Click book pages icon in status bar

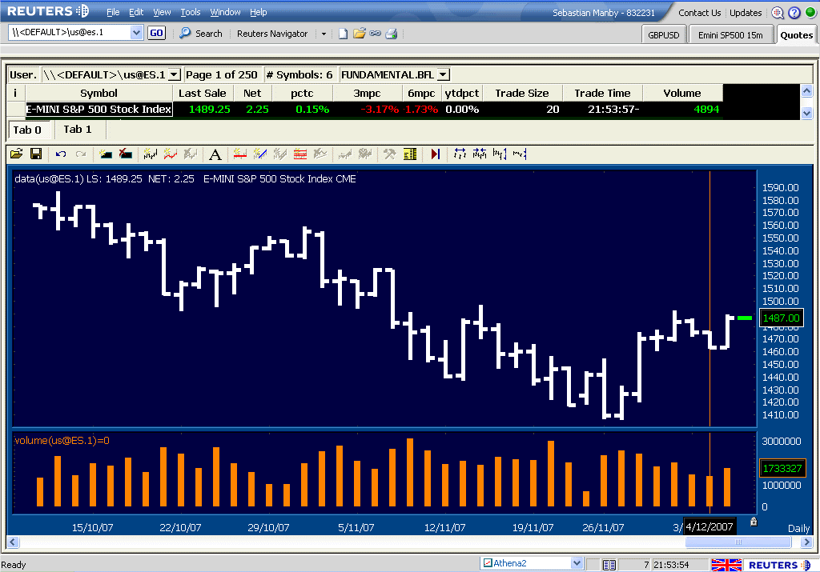click(x=609, y=565)
